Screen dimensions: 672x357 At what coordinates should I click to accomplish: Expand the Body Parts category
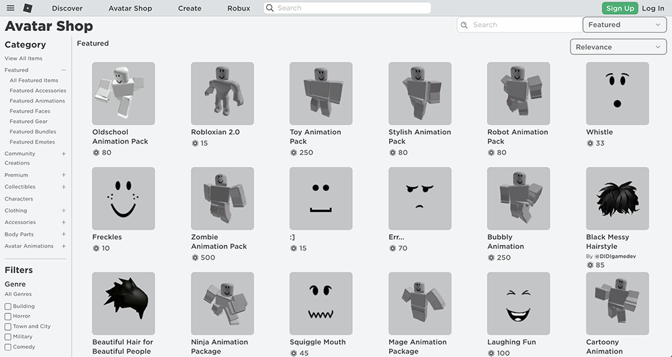(64, 235)
